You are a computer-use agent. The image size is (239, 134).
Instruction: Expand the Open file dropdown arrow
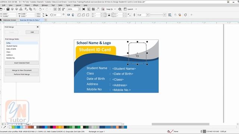pos(4,9)
